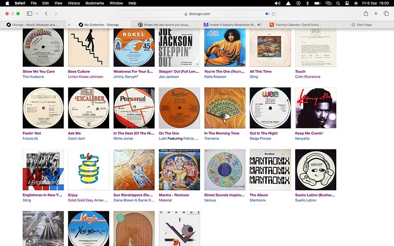Mute audio via address bar speaker icon

(267, 14)
